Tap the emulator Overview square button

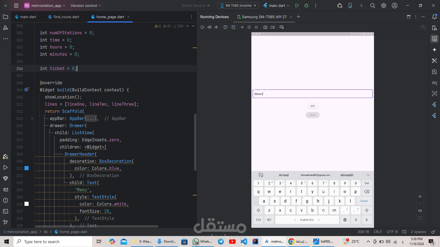click(x=256, y=27)
